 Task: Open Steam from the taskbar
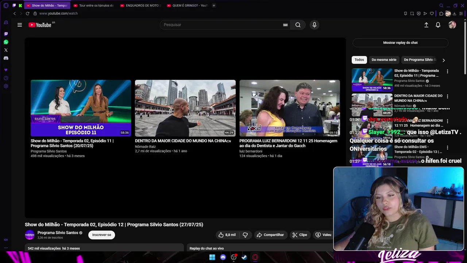pos(244,257)
